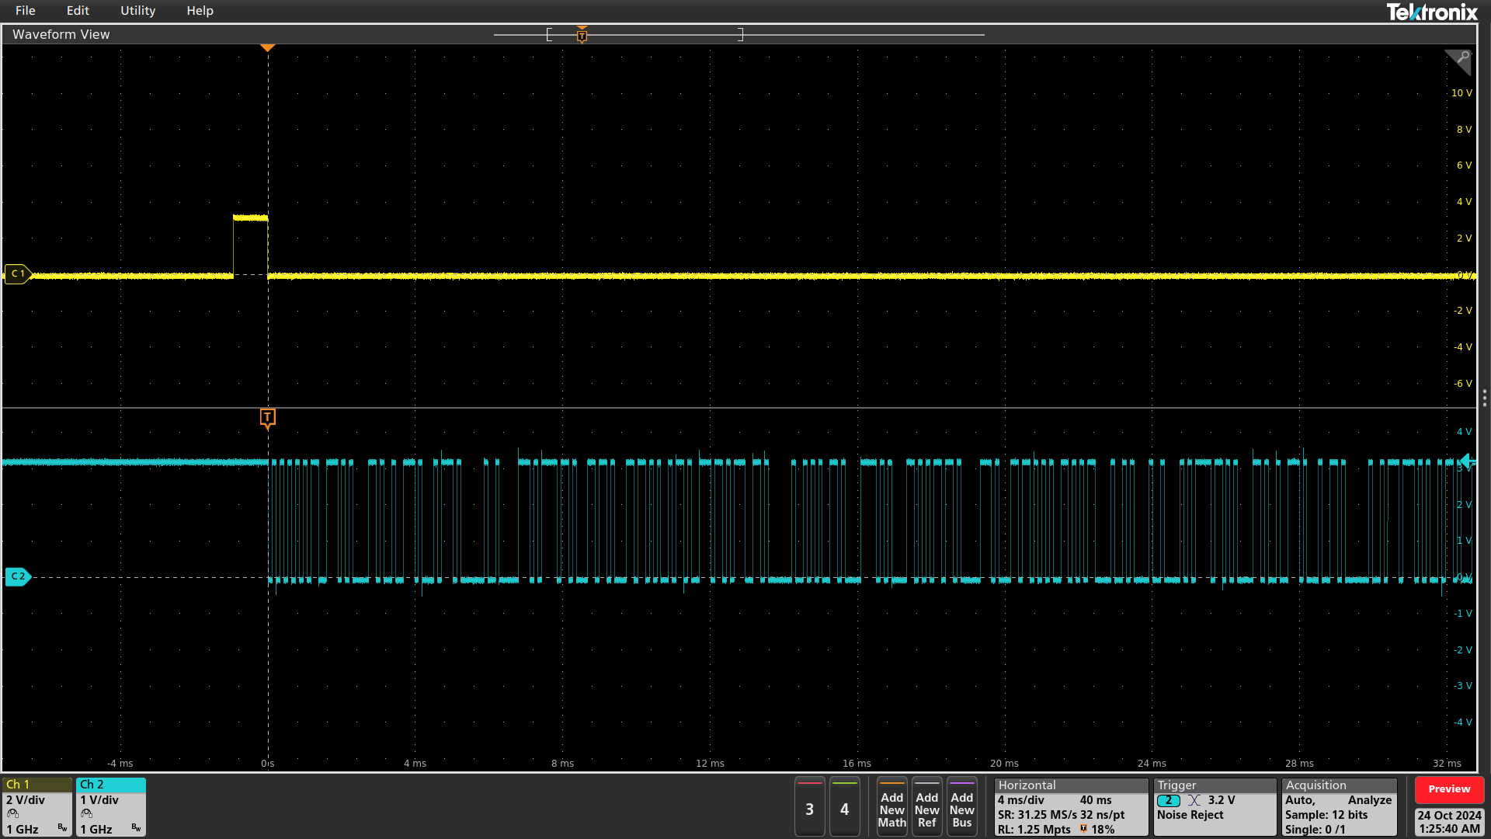Toggle bandwidth limit badge on Ch 2
Image resolution: width=1491 pixels, height=839 pixels.
pos(135,827)
